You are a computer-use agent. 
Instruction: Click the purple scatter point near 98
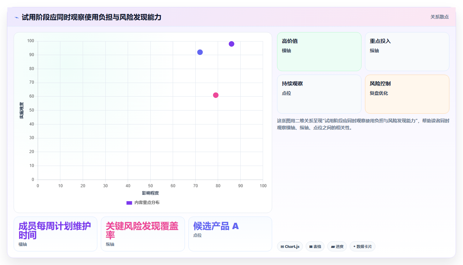pos(231,44)
